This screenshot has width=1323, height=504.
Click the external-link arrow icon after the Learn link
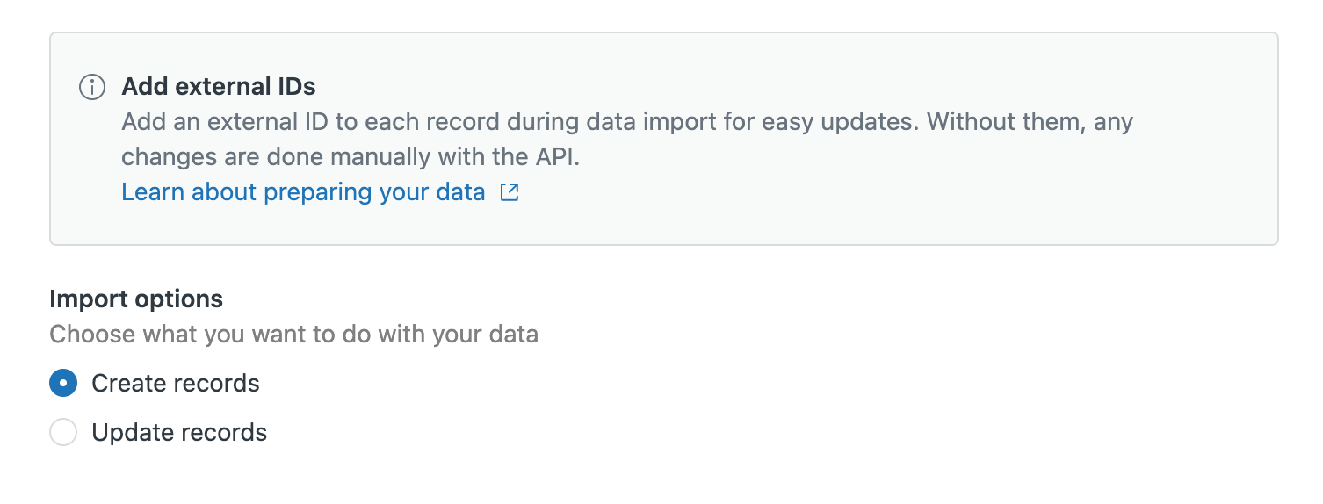pyautogui.click(x=510, y=192)
